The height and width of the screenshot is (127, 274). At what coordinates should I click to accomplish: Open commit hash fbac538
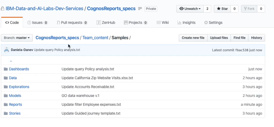tap(242, 50)
